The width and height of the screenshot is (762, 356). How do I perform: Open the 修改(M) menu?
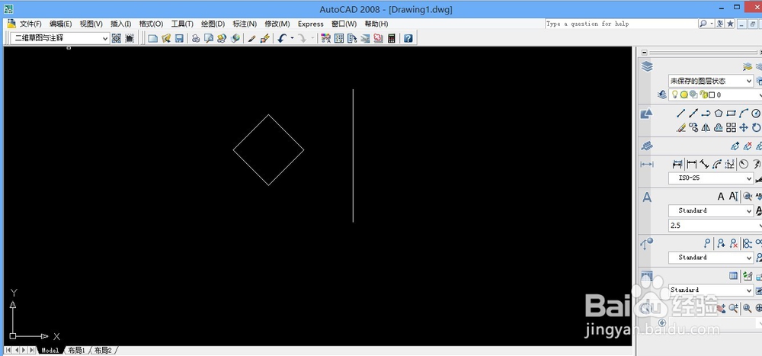[x=277, y=24]
